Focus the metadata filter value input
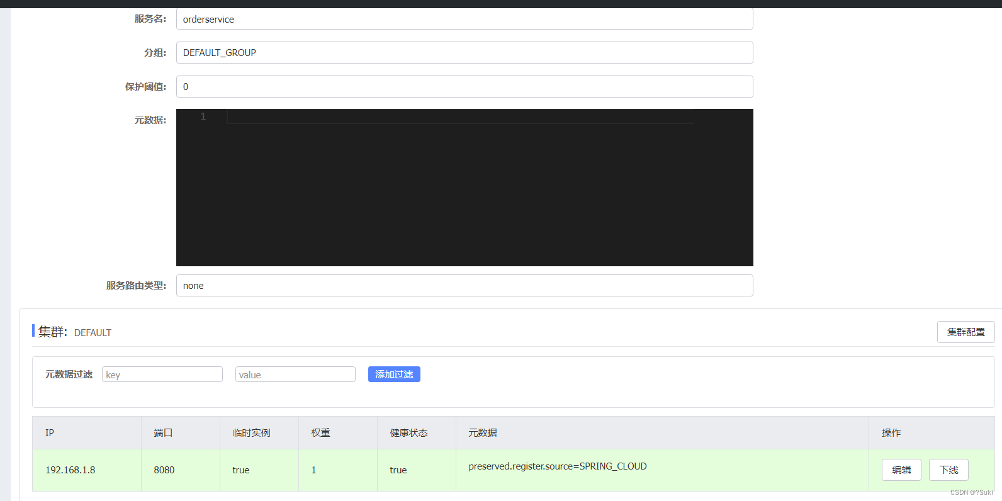Screen dimensions: 1002x501 coord(295,374)
